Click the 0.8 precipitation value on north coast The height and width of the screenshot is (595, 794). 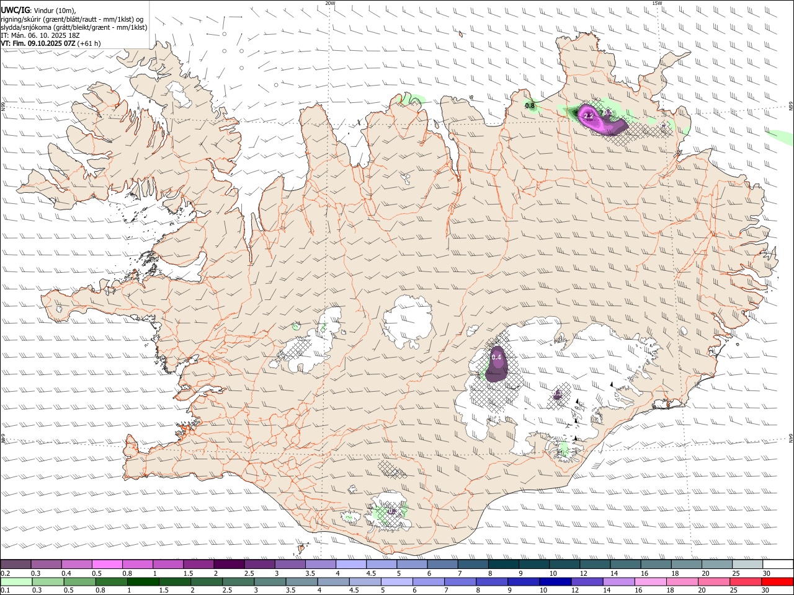click(x=530, y=106)
